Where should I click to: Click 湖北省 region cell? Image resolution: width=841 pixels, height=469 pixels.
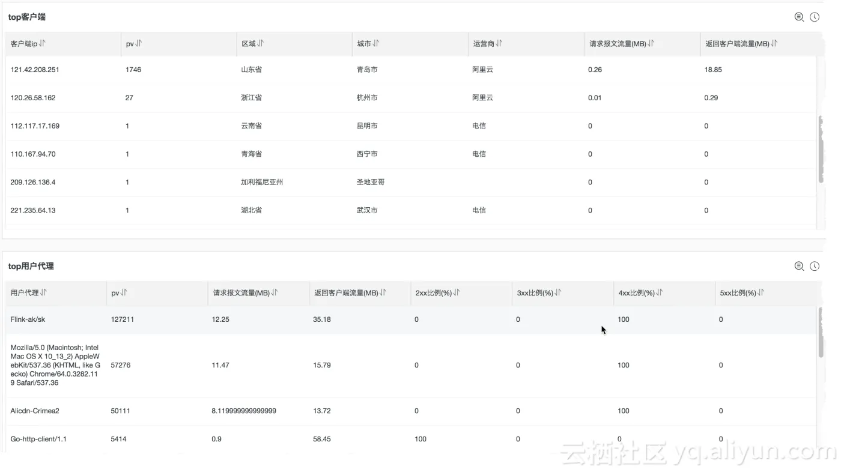[251, 211]
